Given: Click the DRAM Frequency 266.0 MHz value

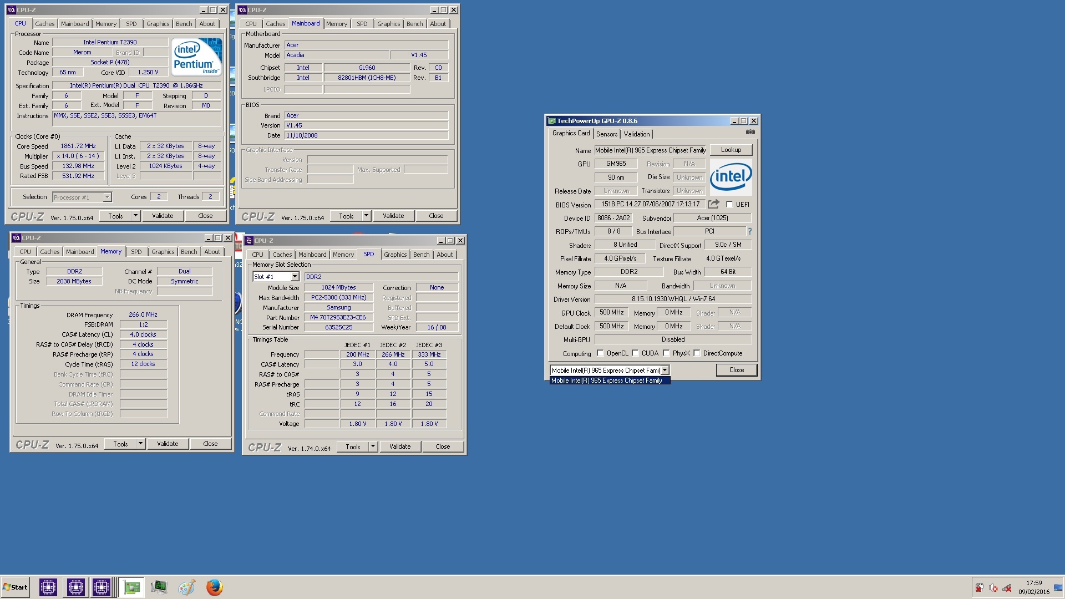Looking at the screenshot, I should 143,314.
